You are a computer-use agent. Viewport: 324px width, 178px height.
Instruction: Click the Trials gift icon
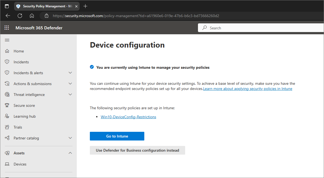(x=7, y=127)
